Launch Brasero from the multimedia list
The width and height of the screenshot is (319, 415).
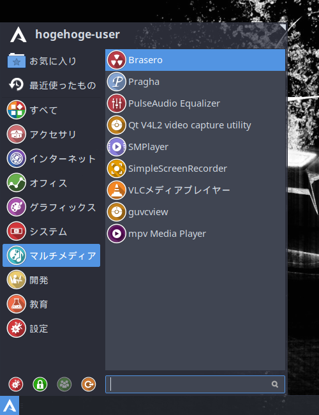point(195,60)
